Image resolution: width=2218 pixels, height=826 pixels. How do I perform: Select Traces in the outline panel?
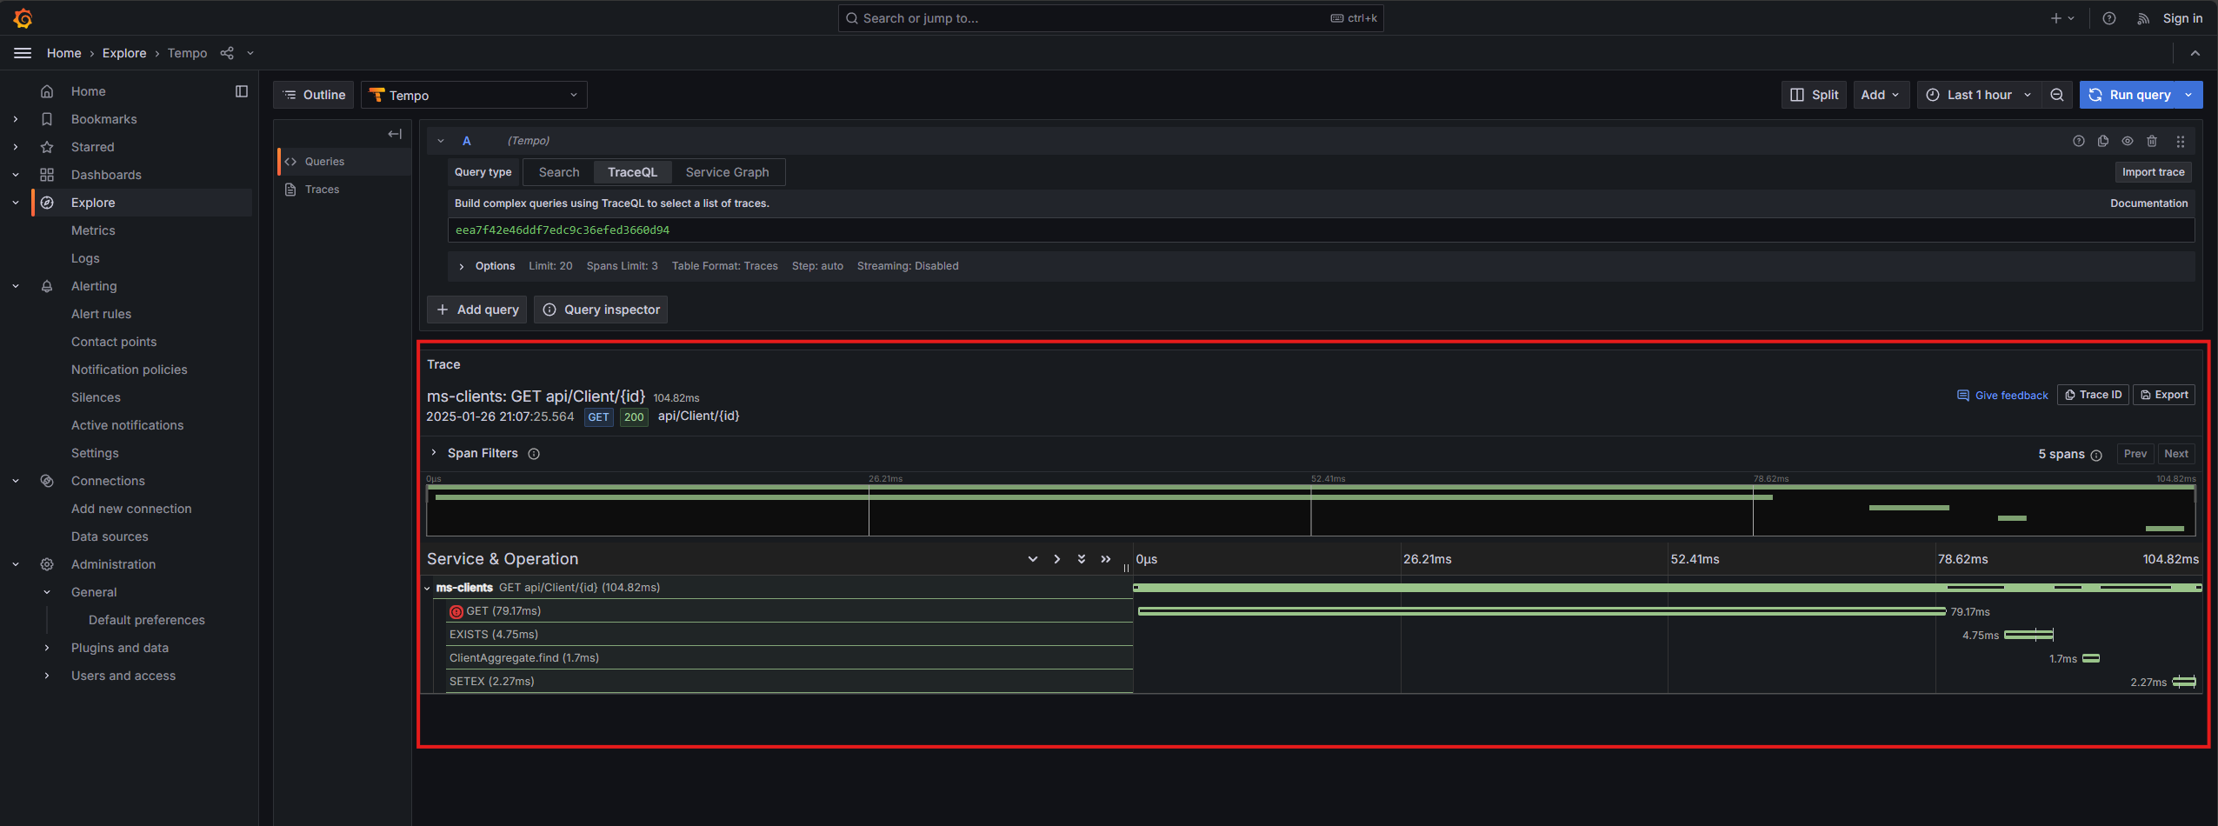point(345,190)
